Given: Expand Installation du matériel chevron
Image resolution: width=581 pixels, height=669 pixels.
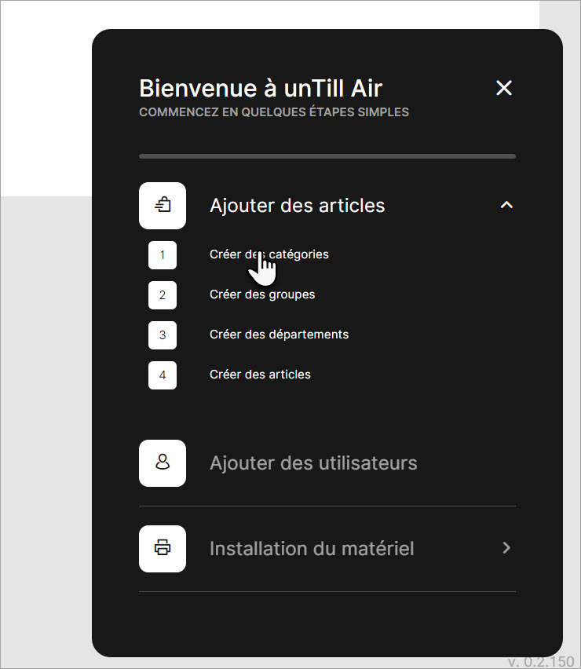Looking at the screenshot, I should (506, 548).
